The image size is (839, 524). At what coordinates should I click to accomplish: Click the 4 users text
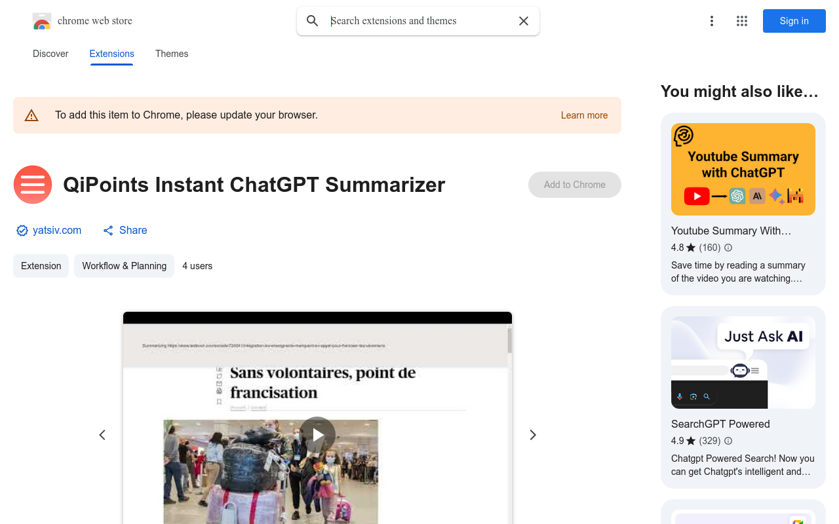197,266
